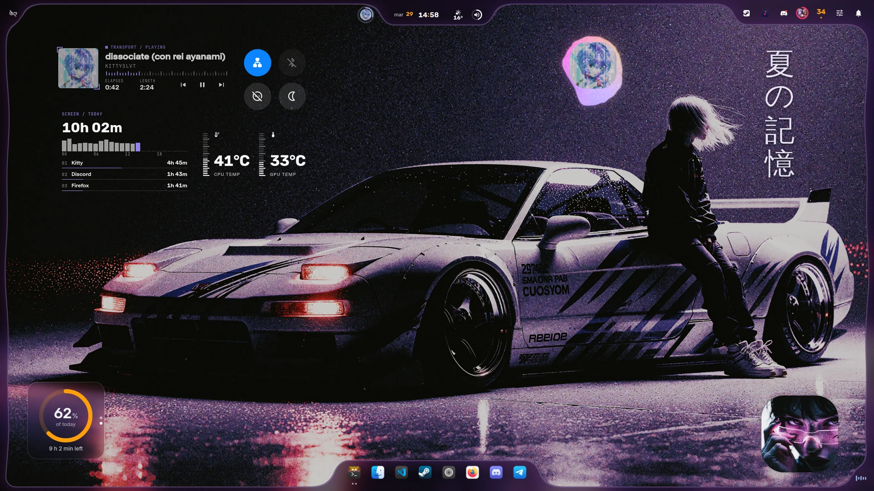
Task: Launch Steam from the dock
Action: point(425,473)
